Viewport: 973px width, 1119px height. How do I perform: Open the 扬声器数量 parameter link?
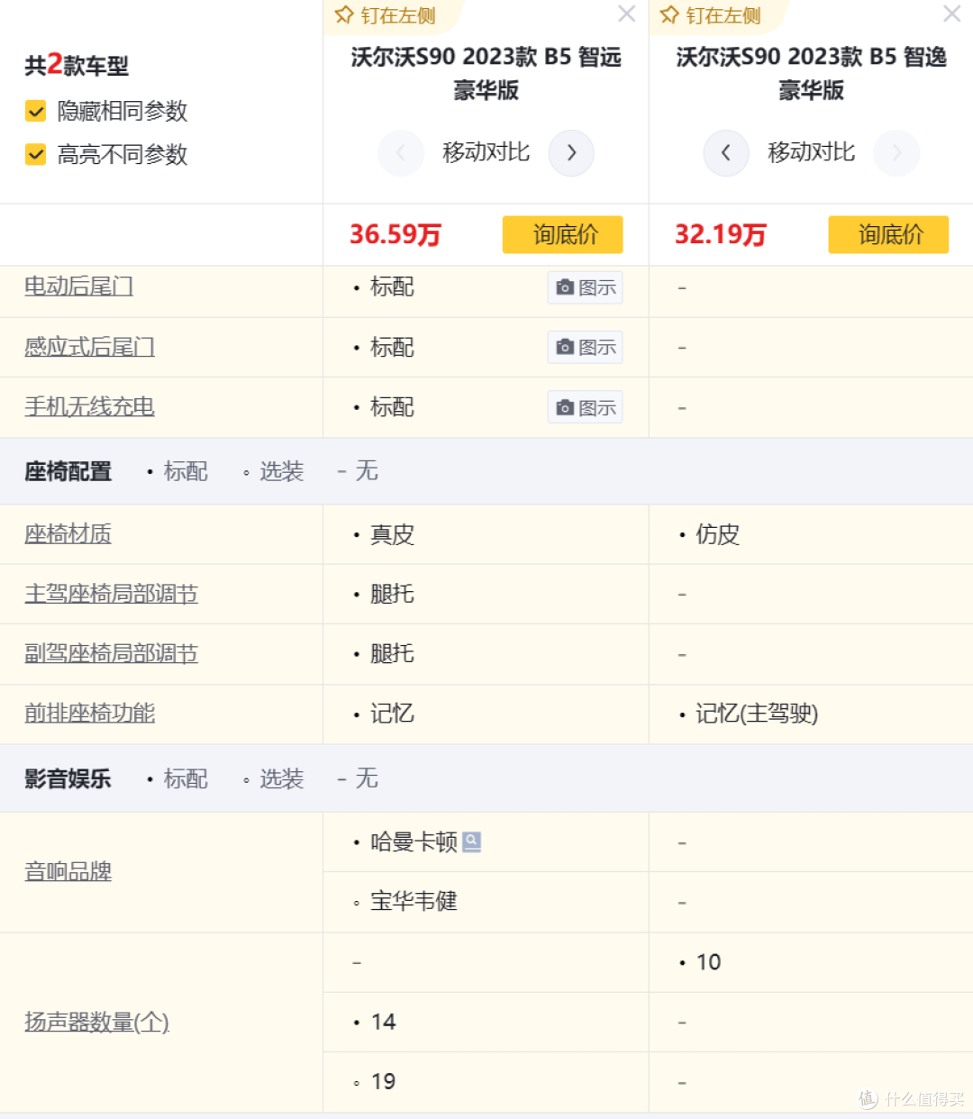click(95, 1022)
